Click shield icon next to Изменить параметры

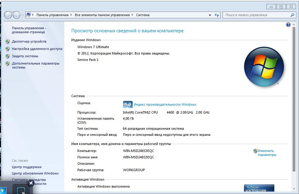255,151
